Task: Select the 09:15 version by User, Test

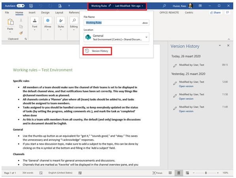Action: pyautogui.click(x=200, y=65)
